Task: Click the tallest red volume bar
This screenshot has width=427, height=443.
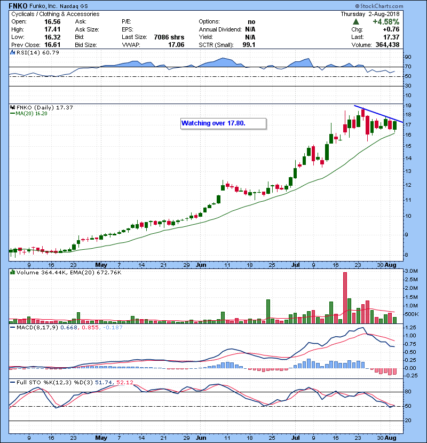Action: (345, 298)
